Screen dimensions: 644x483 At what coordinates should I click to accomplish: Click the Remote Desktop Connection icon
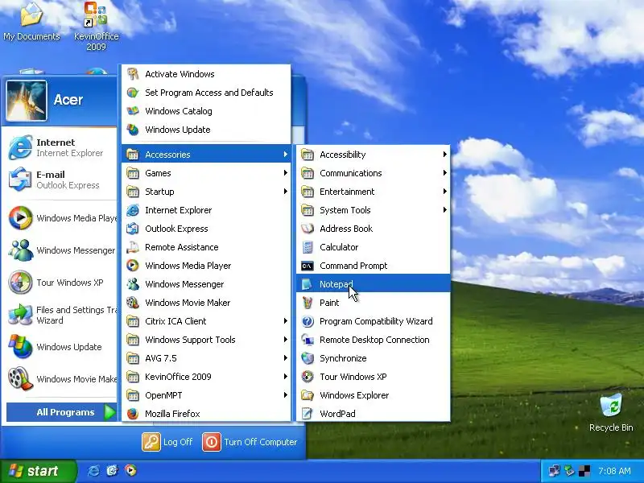point(308,340)
